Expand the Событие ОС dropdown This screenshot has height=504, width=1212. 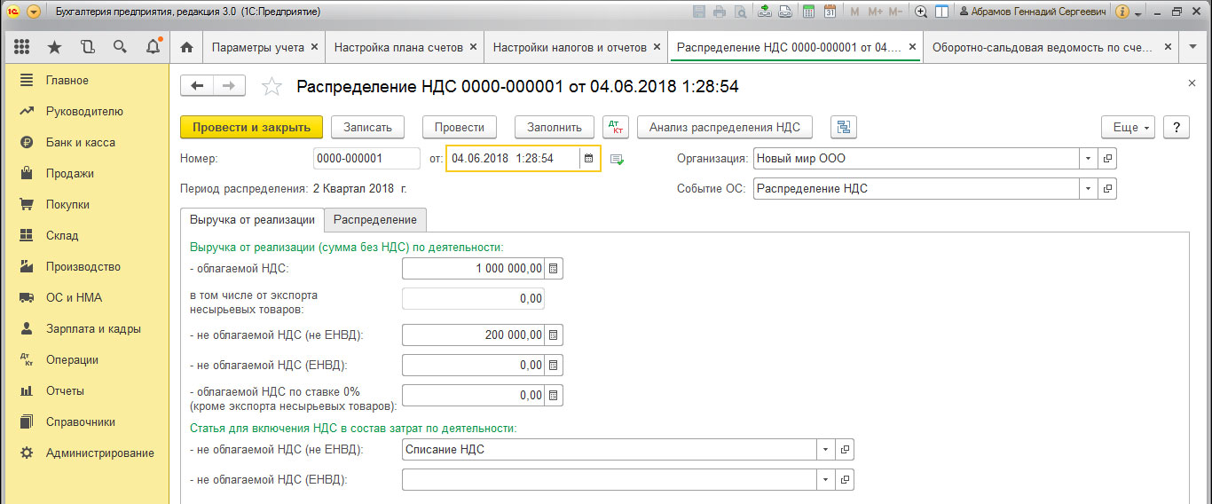click(1089, 189)
